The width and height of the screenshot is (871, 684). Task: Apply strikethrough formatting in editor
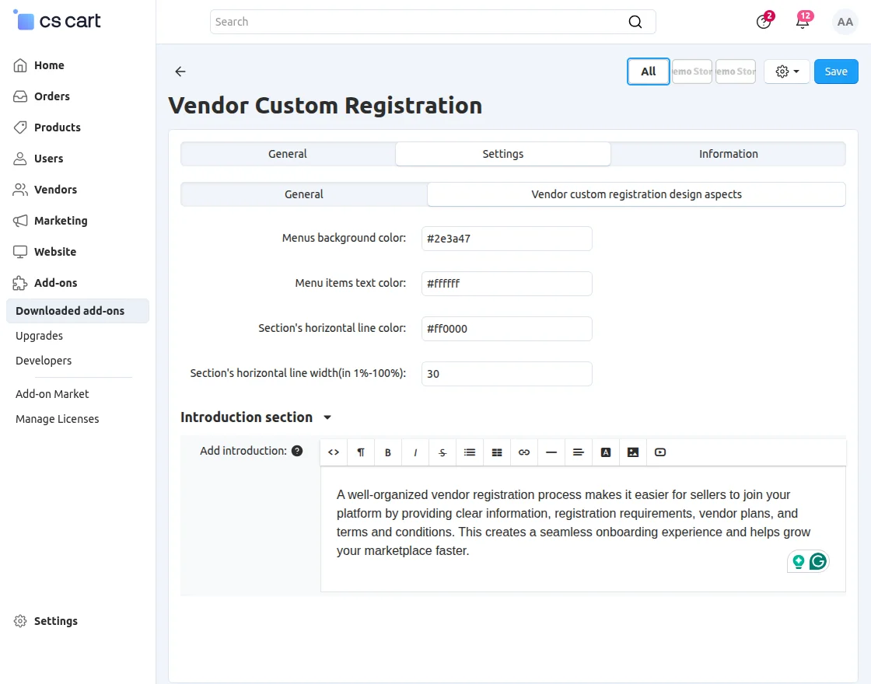442,452
